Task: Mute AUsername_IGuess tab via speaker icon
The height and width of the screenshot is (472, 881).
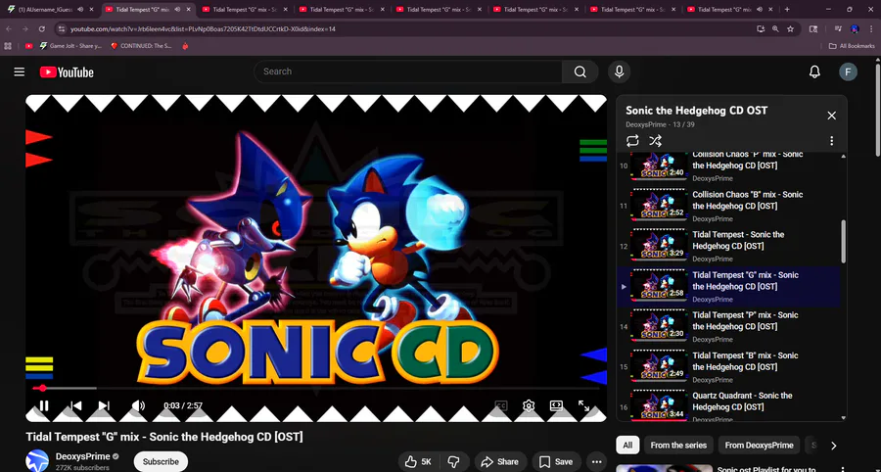Action: point(80,10)
